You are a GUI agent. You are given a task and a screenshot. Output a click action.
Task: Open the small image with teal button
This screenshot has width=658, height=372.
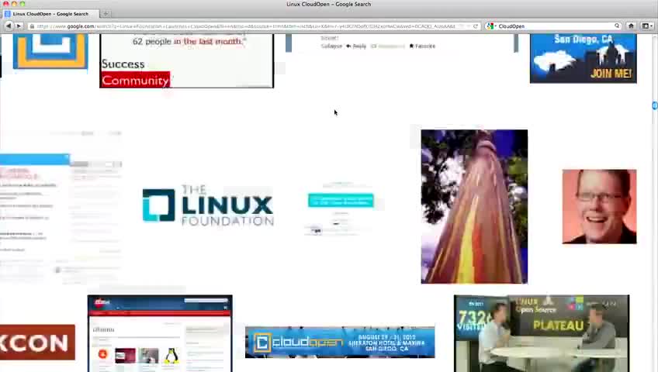point(341,208)
